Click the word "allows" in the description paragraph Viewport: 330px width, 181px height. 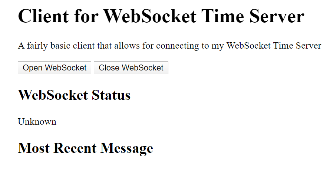point(127,46)
